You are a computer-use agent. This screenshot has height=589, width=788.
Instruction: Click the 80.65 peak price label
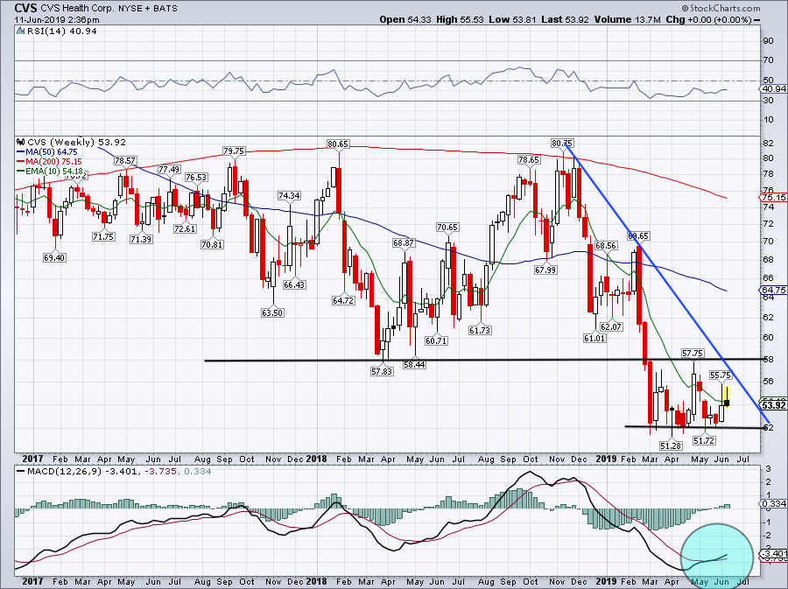tap(337, 144)
